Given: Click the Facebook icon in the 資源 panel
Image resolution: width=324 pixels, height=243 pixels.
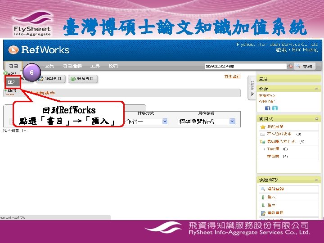Looking at the screenshot, I should pos(268,108).
